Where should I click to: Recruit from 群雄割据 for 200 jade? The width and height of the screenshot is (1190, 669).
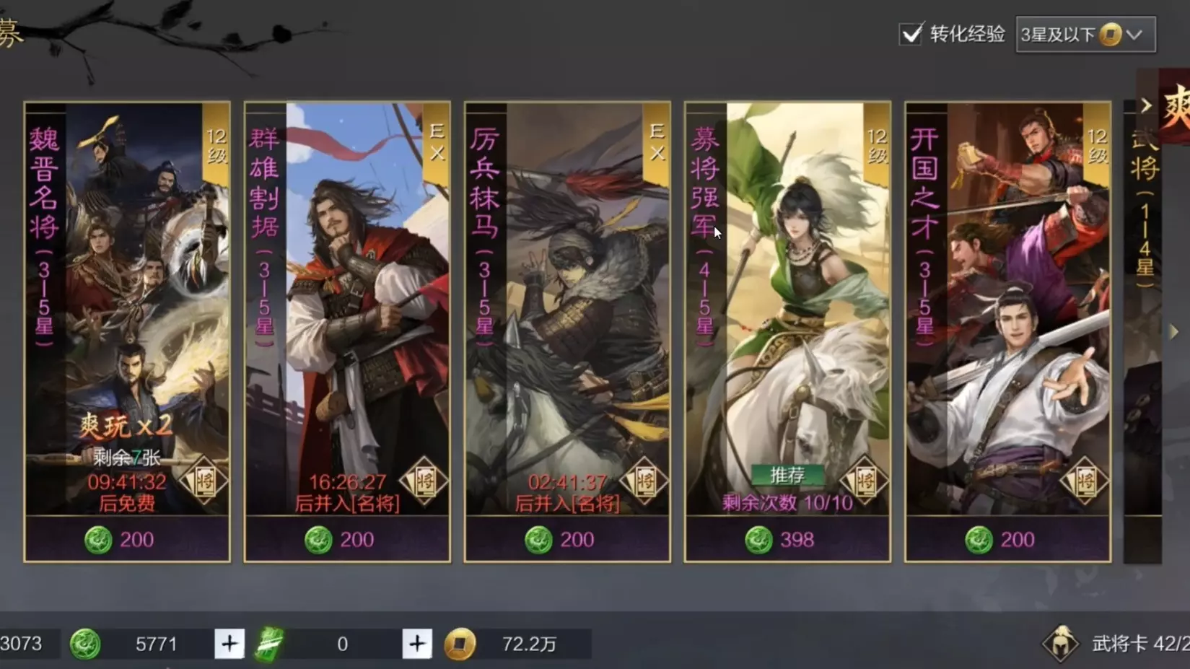click(x=347, y=539)
